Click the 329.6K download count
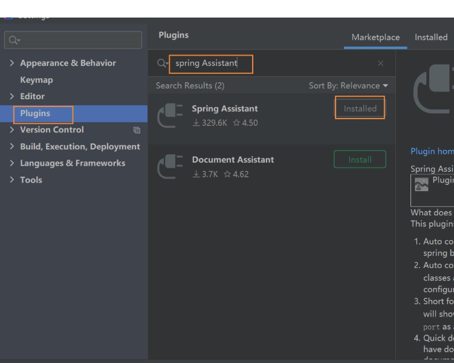Image resolution: width=454 pixels, height=363 pixels. 210,123
